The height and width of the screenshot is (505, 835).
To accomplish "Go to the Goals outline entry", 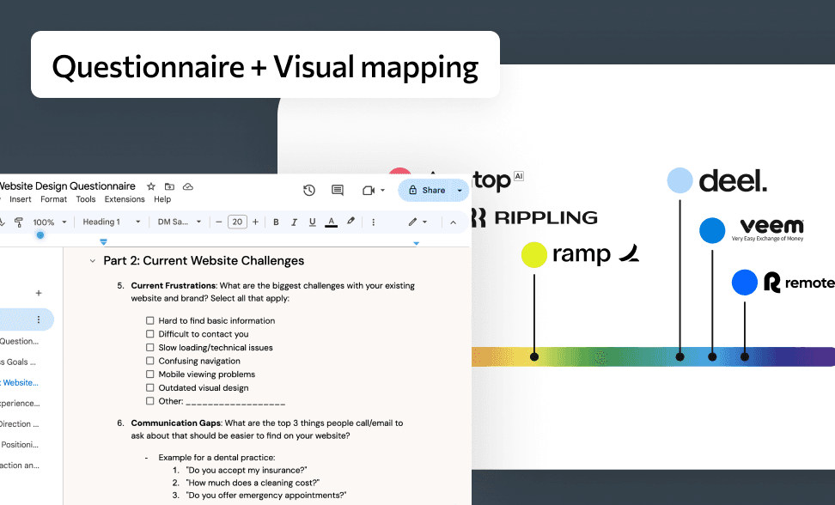I will click(18, 362).
